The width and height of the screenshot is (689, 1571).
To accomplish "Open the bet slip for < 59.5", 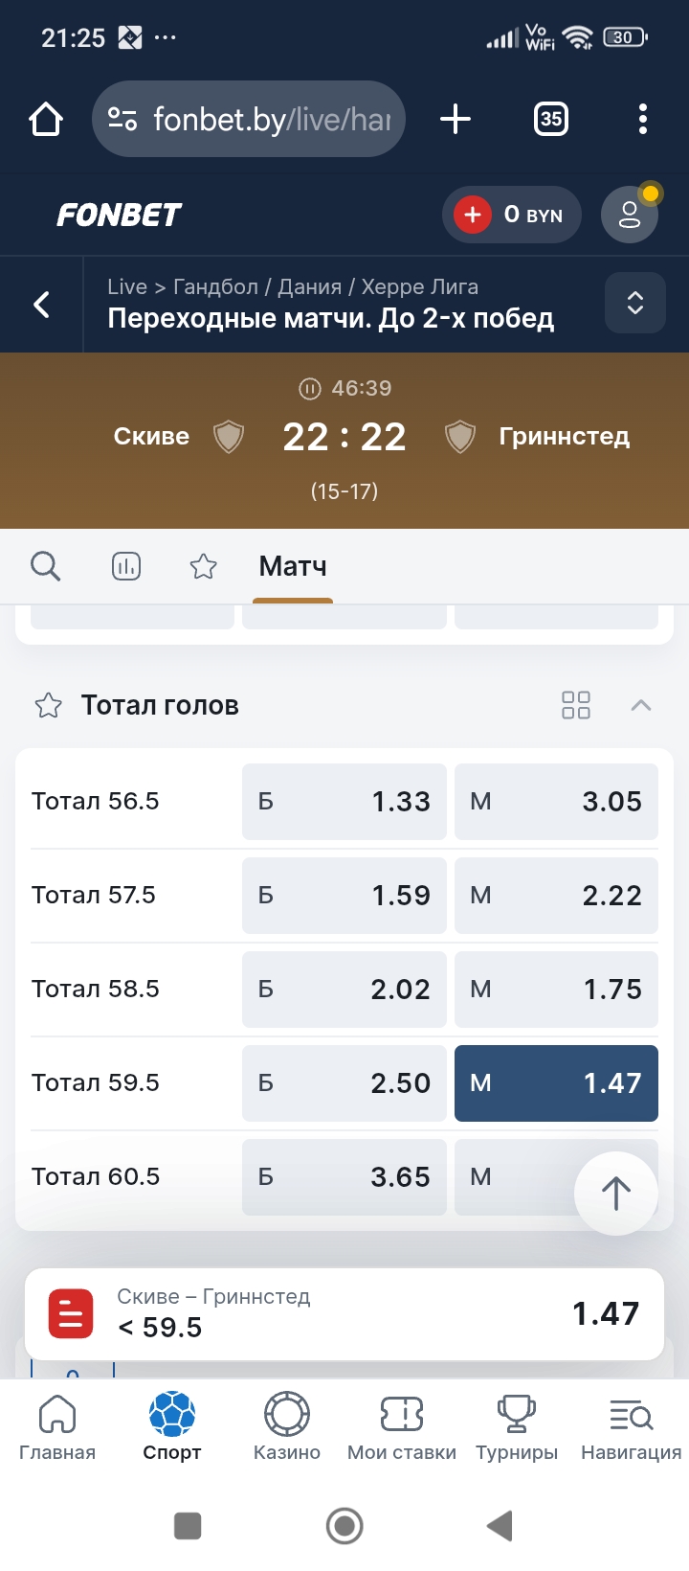I will tap(344, 1313).
